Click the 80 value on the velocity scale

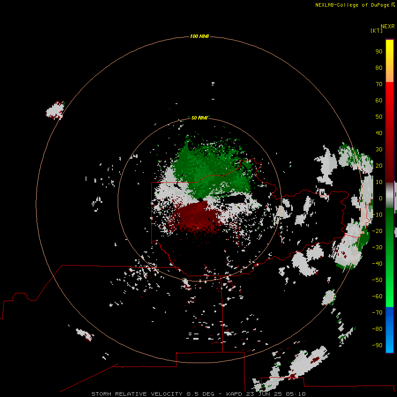pyautogui.click(x=379, y=68)
